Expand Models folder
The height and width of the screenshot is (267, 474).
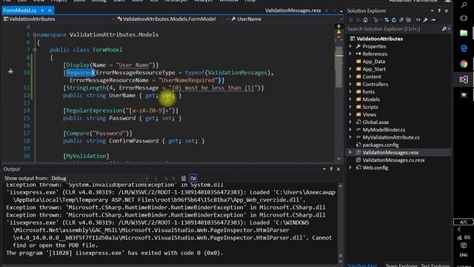pyautogui.click(x=350, y=99)
